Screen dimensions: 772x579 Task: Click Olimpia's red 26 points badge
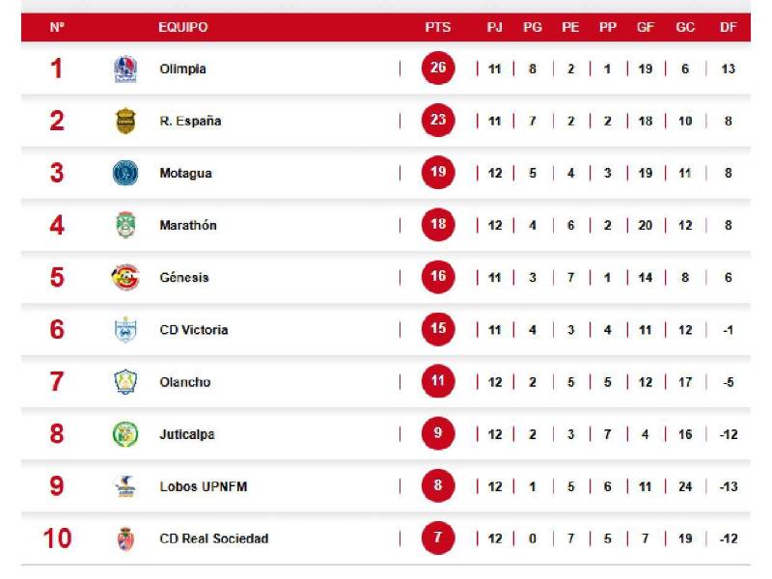tap(438, 69)
